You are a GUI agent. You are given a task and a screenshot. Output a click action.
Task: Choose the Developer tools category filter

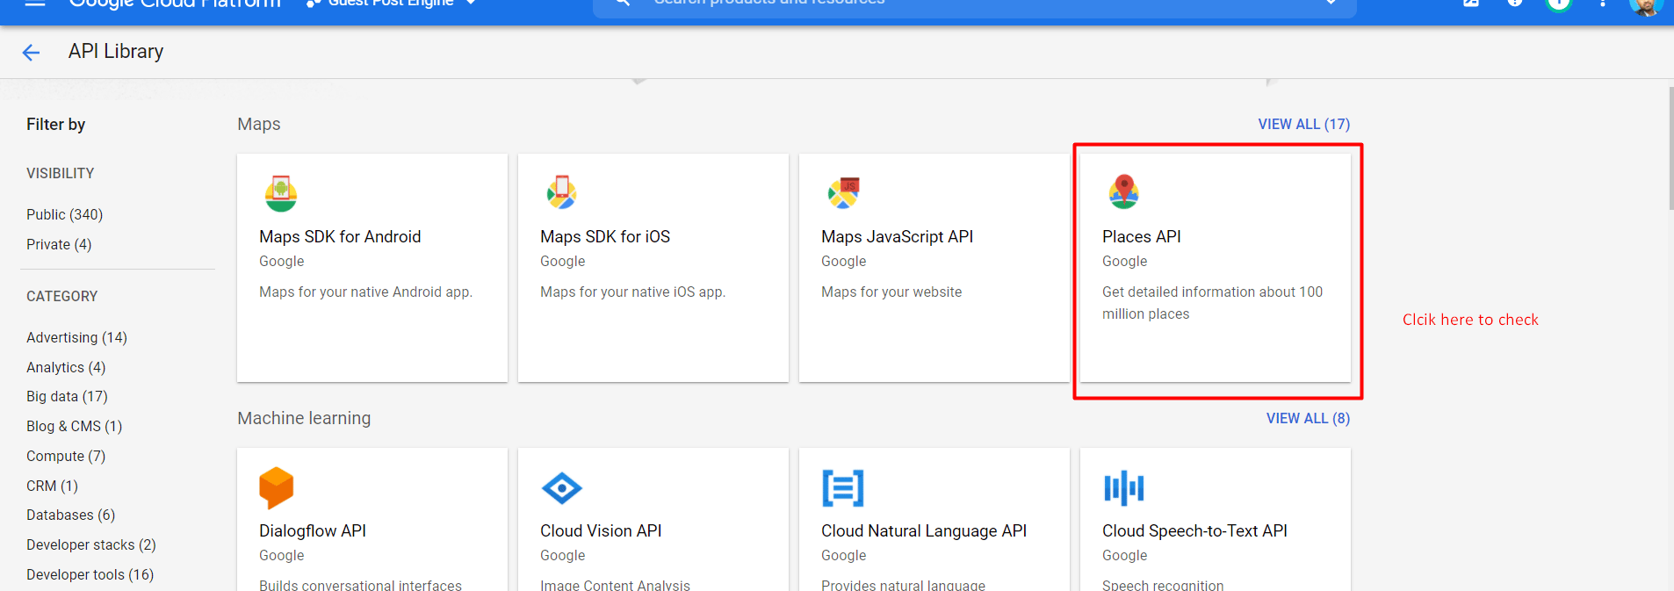(90, 574)
